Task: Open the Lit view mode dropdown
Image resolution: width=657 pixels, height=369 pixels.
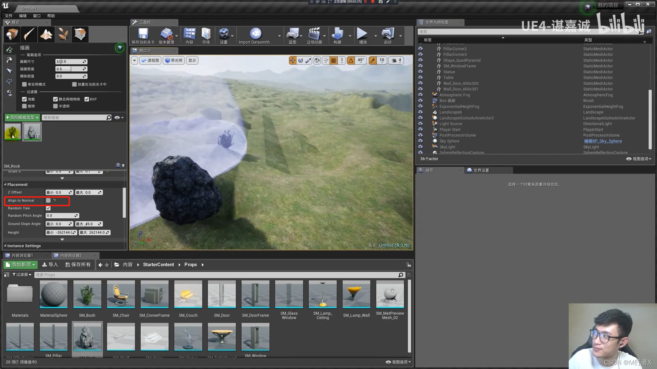Action: click(174, 60)
